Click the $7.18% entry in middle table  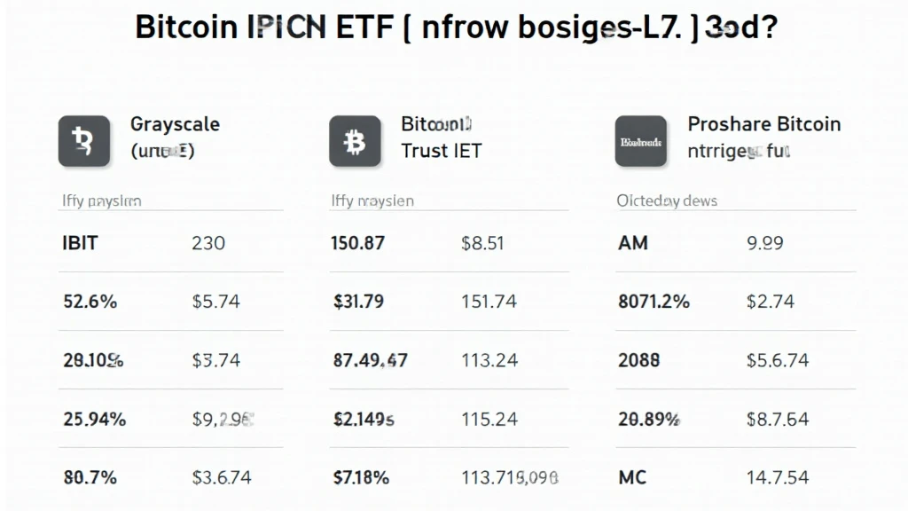(x=361, y=477)
